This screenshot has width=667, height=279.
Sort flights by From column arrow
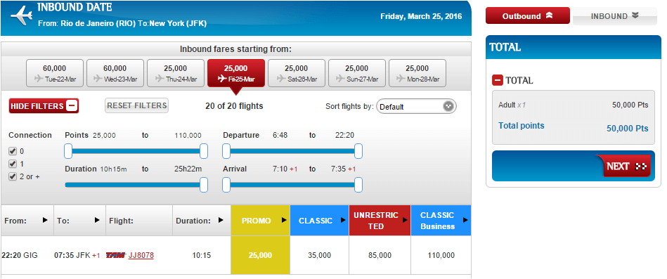[45, 220]
